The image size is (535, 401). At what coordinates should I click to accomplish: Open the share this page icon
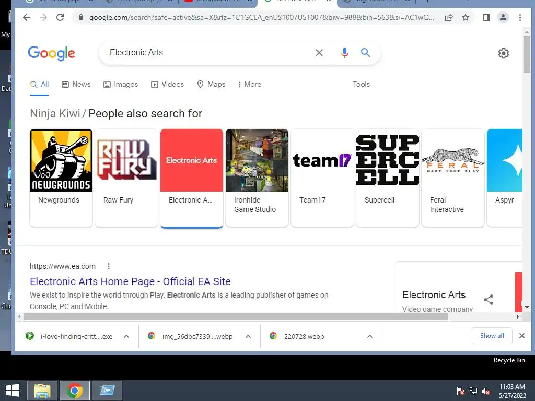coord(449,17)
